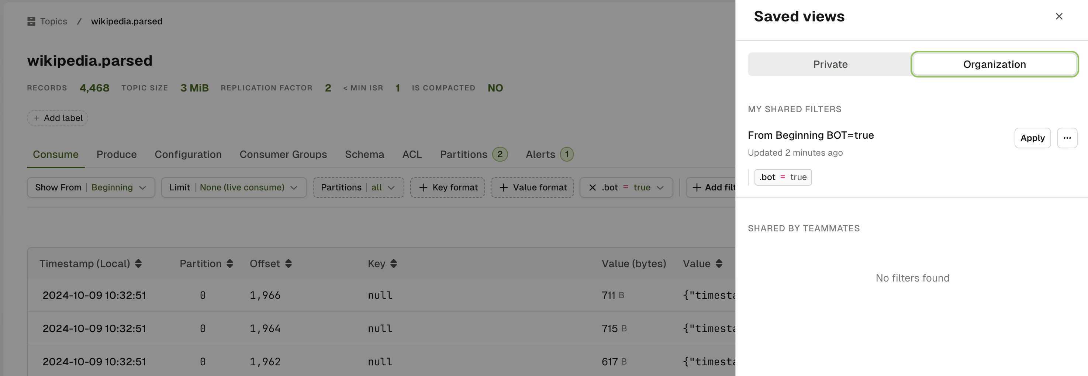Screen dimensions: 1088x376
Task: Select the row with offset 1,962
Action: point(381,362)
